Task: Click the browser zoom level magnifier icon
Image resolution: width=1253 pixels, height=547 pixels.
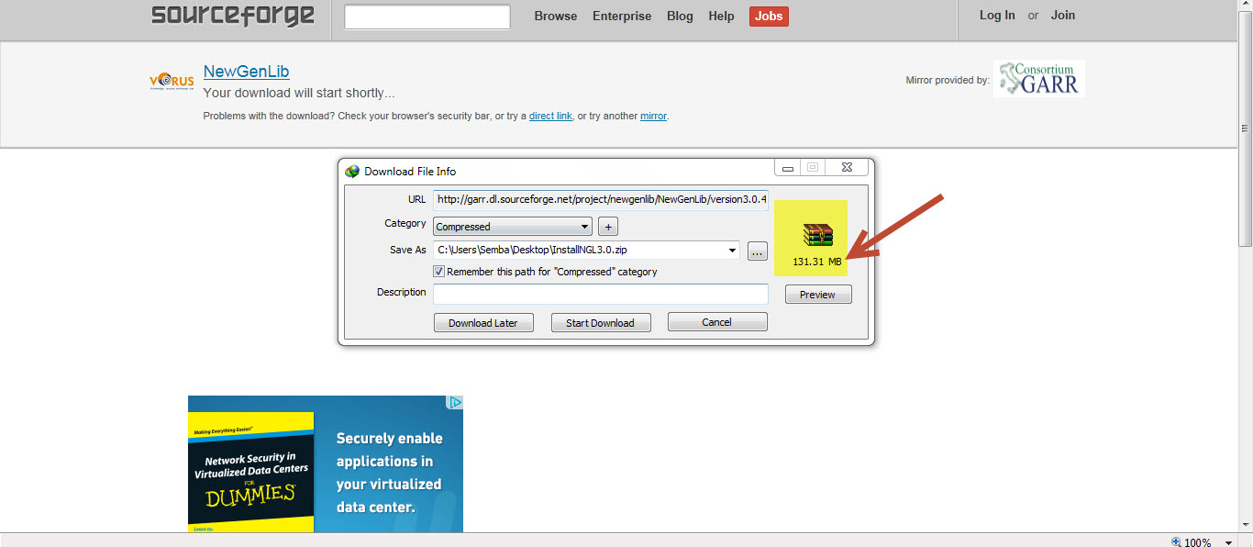Action: pyautogui.click(x=1177, y=541)
